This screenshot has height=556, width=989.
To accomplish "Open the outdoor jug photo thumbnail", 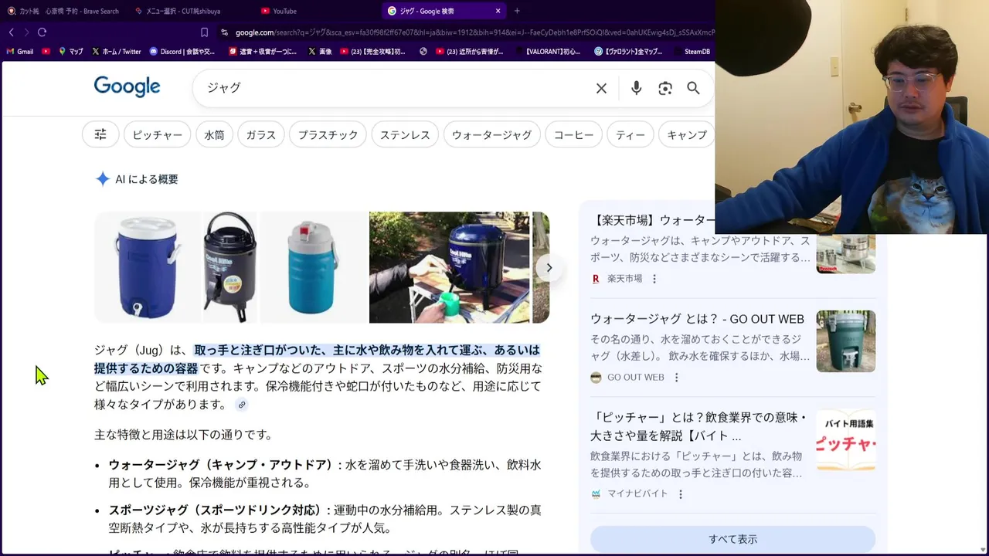I will [449, 267].
